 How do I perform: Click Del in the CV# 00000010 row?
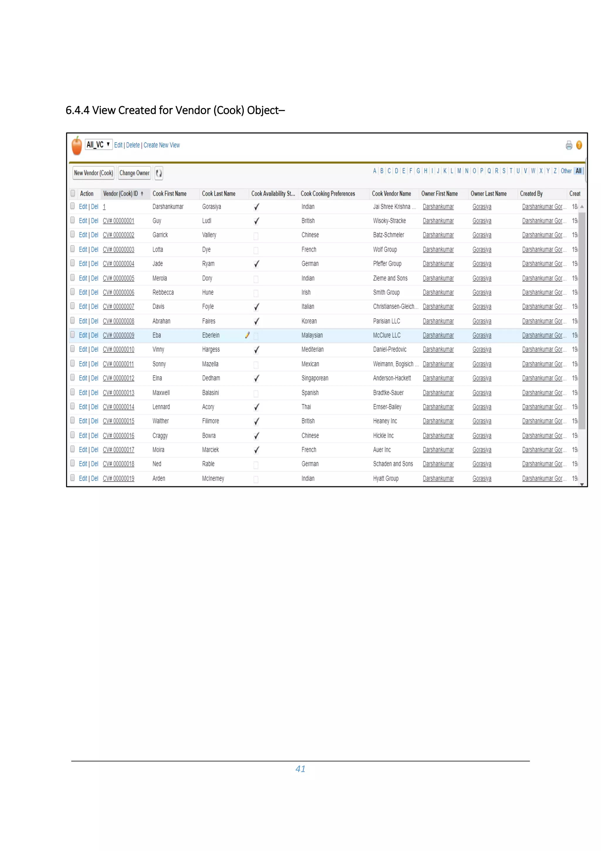[x=95, y=349]
